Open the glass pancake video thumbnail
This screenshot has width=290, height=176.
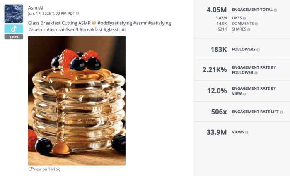pos(77,100)
